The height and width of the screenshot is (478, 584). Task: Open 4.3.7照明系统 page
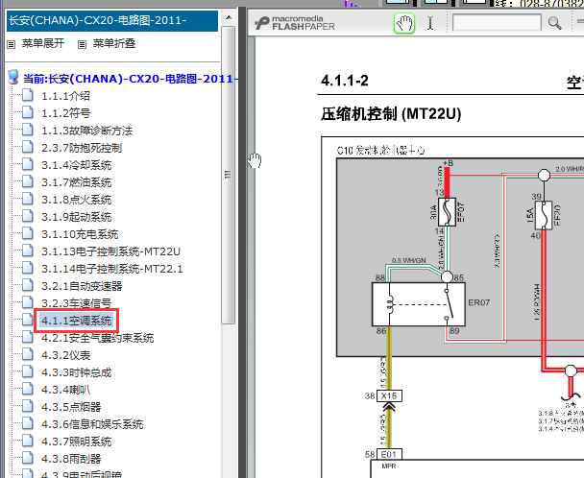click(x=76, y=442)
